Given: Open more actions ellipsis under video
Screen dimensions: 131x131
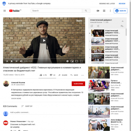Looking at the screenshot, I should 83,75.
